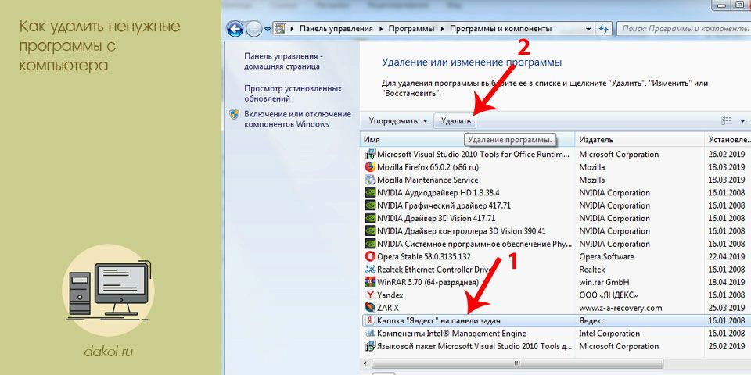Select ZAR X program name
751x375 pixels.
388,308
